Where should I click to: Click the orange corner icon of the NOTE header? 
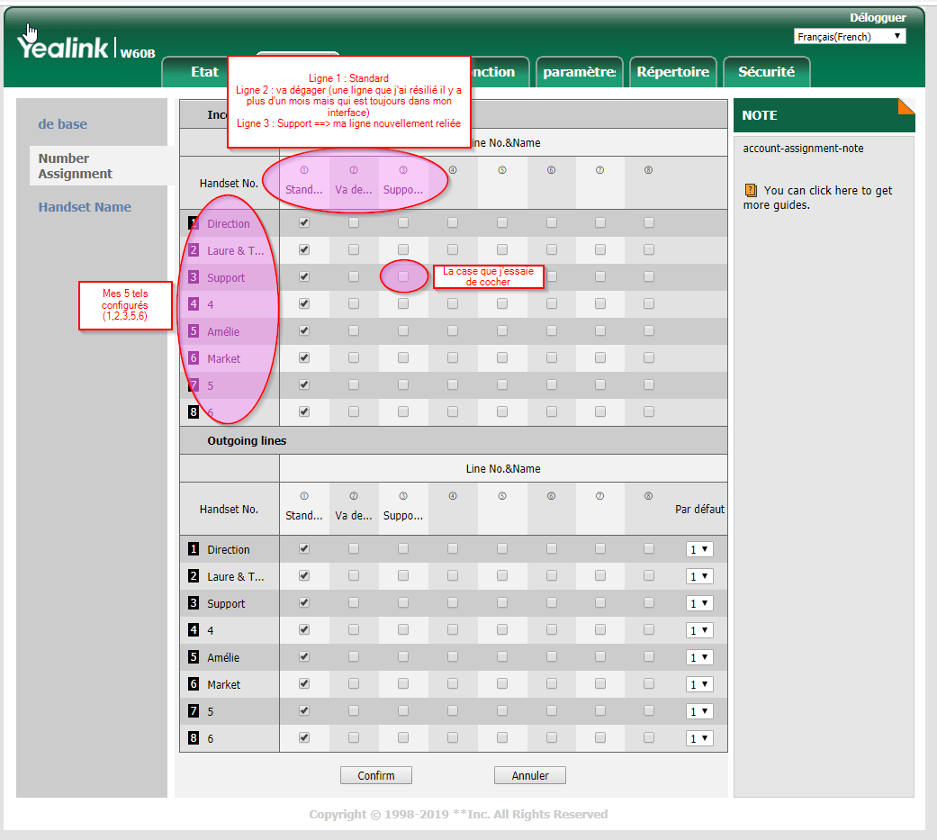pos(905,106)
